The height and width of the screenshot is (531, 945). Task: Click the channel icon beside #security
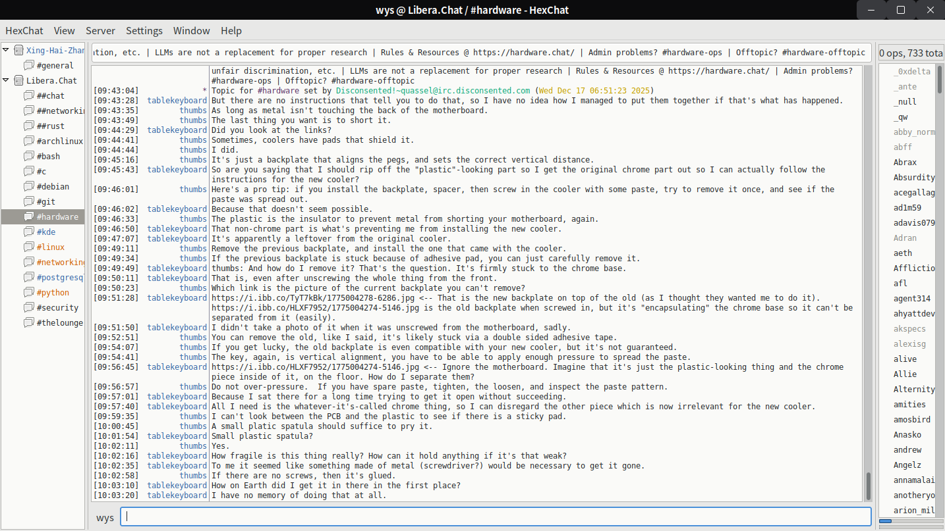pyautogui.click(x=28, y=307)
